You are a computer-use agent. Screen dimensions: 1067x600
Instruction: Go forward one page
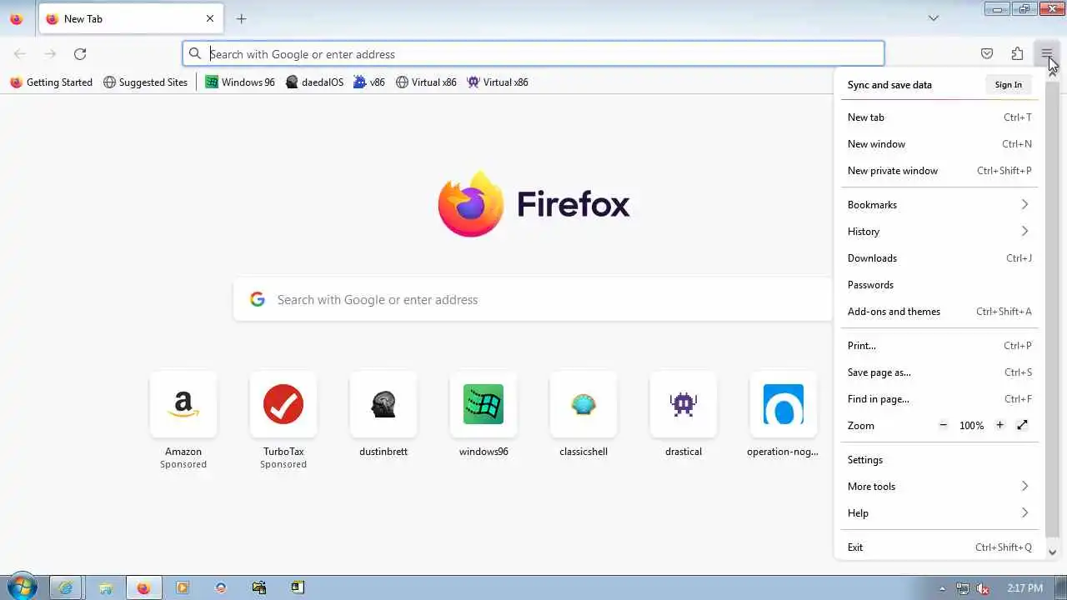point(50,54)
